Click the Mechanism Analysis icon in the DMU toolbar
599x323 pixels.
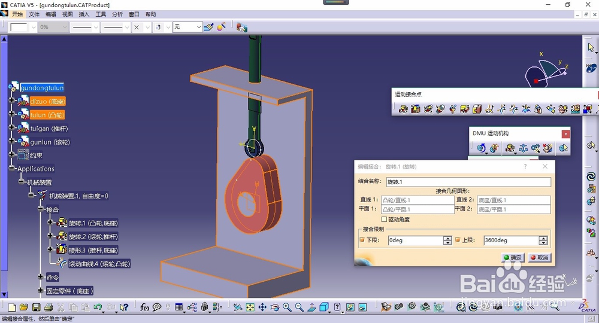click(x=563, y=148)
